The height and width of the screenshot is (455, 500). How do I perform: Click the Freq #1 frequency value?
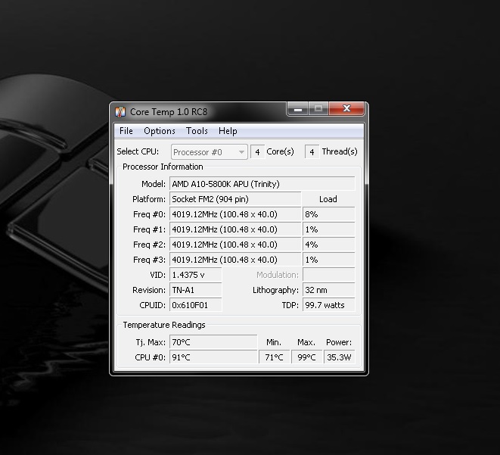(235, 229)
